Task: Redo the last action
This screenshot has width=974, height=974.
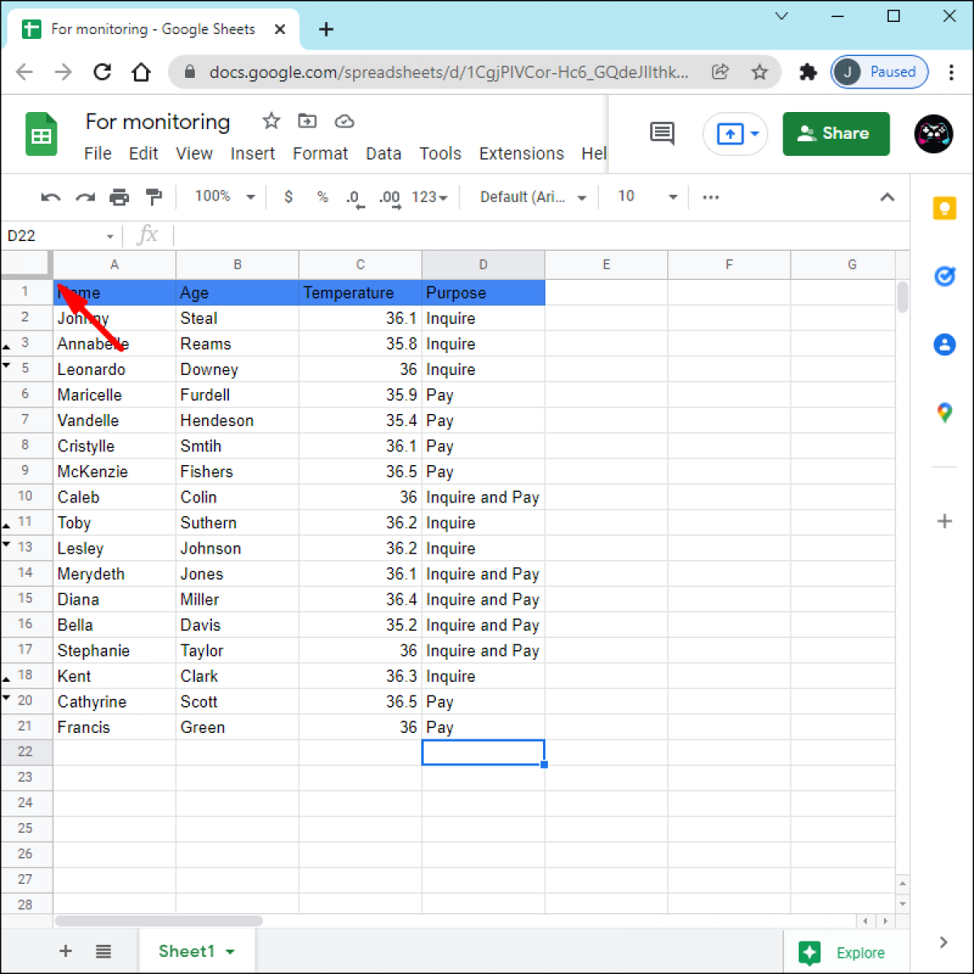Action: click(x=84, y=196)
